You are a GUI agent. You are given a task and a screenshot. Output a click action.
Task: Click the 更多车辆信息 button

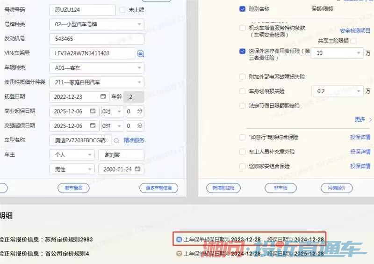[x=158, y=188]
